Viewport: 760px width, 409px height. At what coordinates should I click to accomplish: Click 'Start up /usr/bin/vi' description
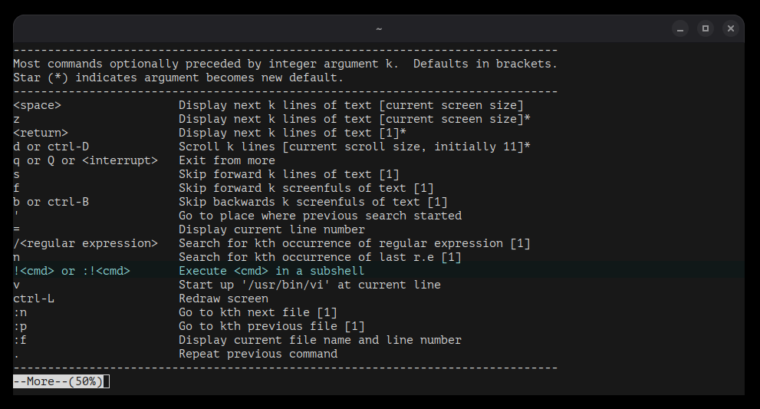click(309, 285)
